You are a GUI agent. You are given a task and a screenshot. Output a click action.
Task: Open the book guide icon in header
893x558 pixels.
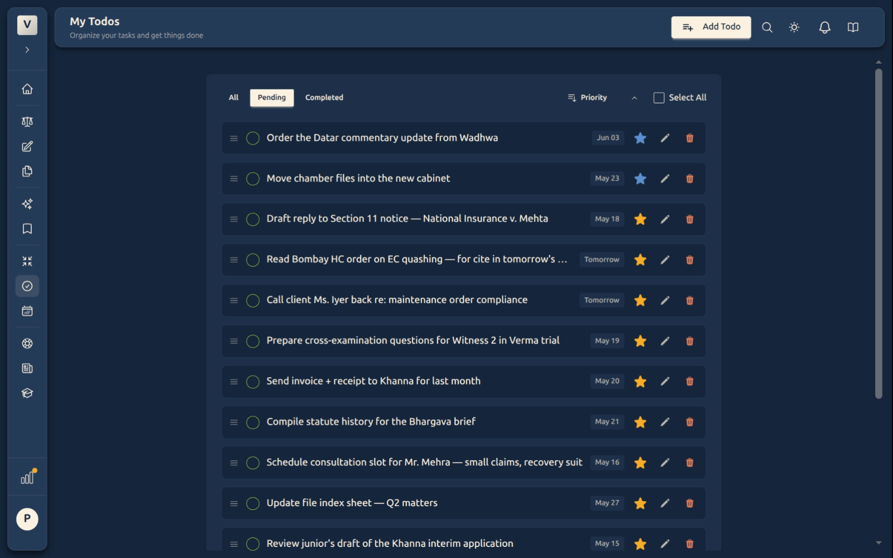click(853, 27)
